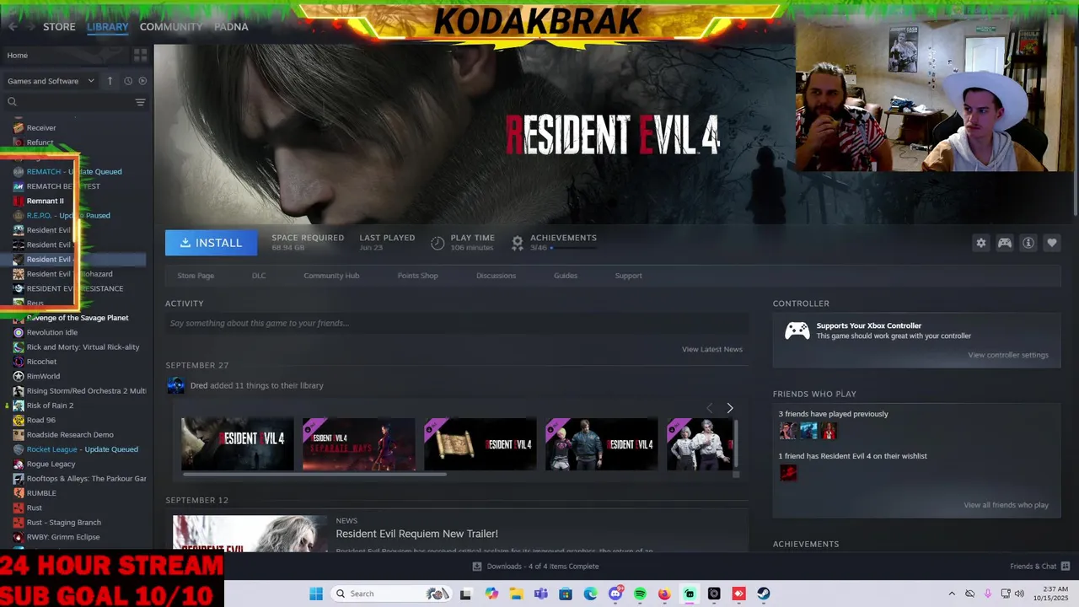Open the library grid view icon beside Home
This screenshot has width=1079, height=607.
coord(140,55)
